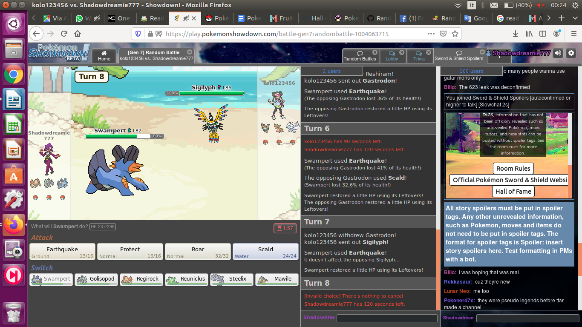Open Official Pokémon Sword & Shield Website link
This screenshot has width=582, height=327.
pos(509,180)
